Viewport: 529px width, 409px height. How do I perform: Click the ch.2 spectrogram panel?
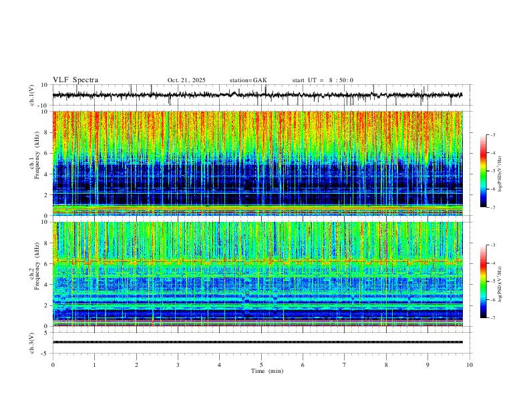coord(258,274)
